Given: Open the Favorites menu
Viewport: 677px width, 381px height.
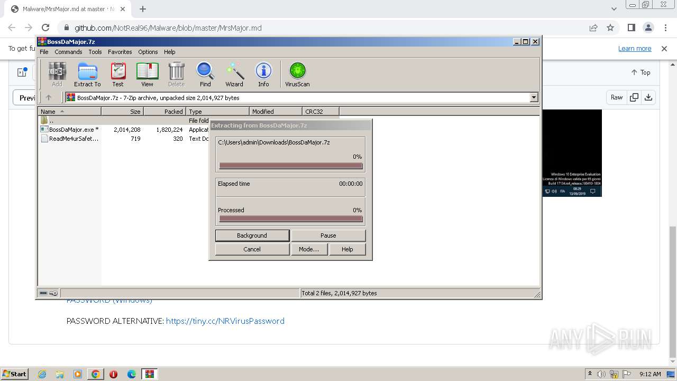Looking at the screenshot, I should click(120, 52).
